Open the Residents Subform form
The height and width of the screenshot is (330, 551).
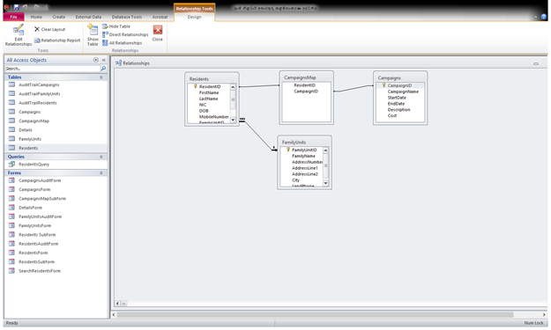pyautogui.click(x=37, y=235)
